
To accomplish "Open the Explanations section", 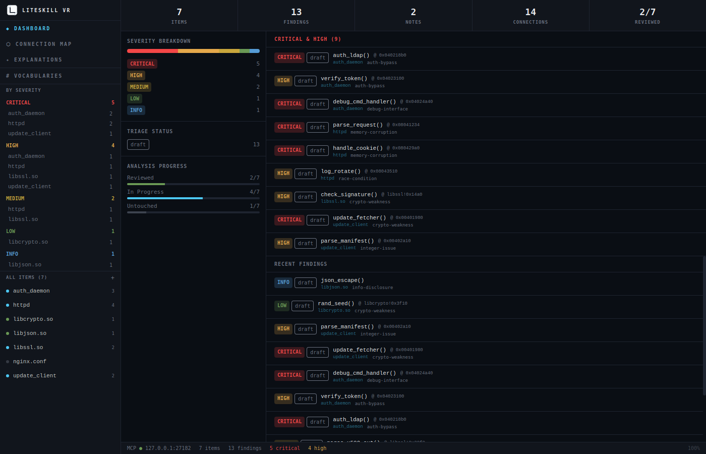I will tap(60, 60).
